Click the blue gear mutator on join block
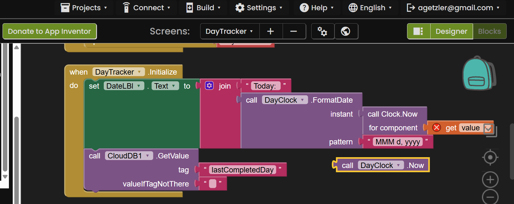 click(209, 86)
